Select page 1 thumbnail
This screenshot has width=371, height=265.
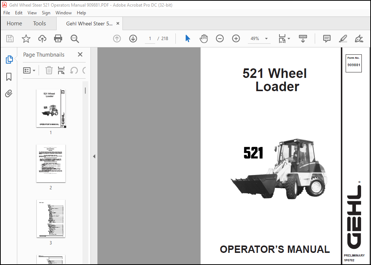51,108
